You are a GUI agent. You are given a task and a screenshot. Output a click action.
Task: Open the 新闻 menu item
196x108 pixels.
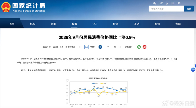[x=53, y=24]
